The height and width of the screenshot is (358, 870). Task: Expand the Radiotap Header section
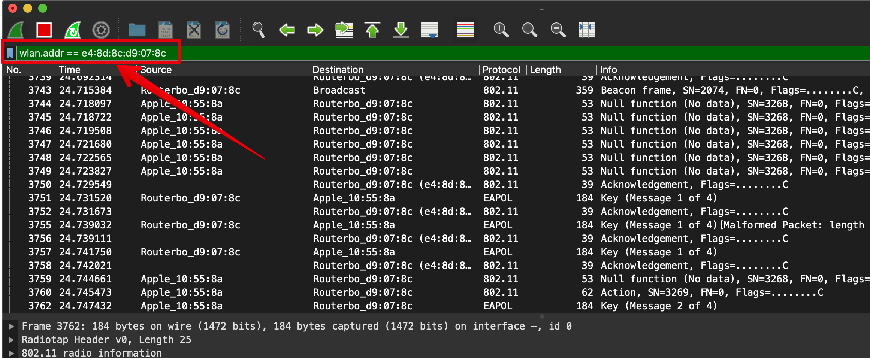[x=11, y=340]
